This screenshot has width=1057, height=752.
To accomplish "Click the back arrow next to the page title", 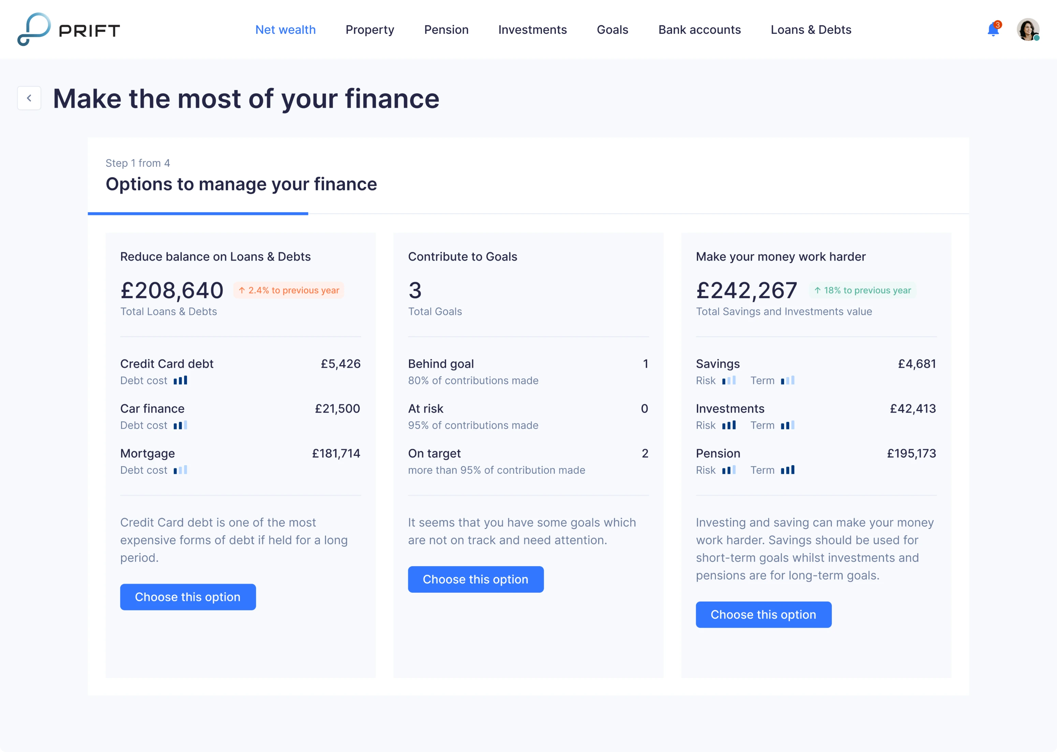I will pyautogui.click(x=29, y=98).
